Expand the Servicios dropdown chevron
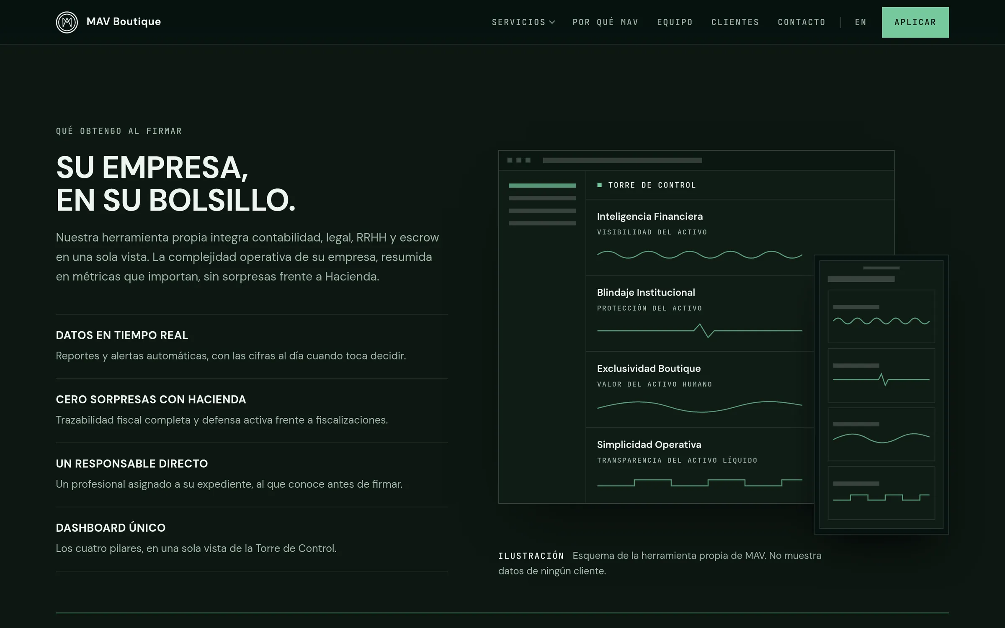Viewport: 1005px width, 628px height. 552,22
